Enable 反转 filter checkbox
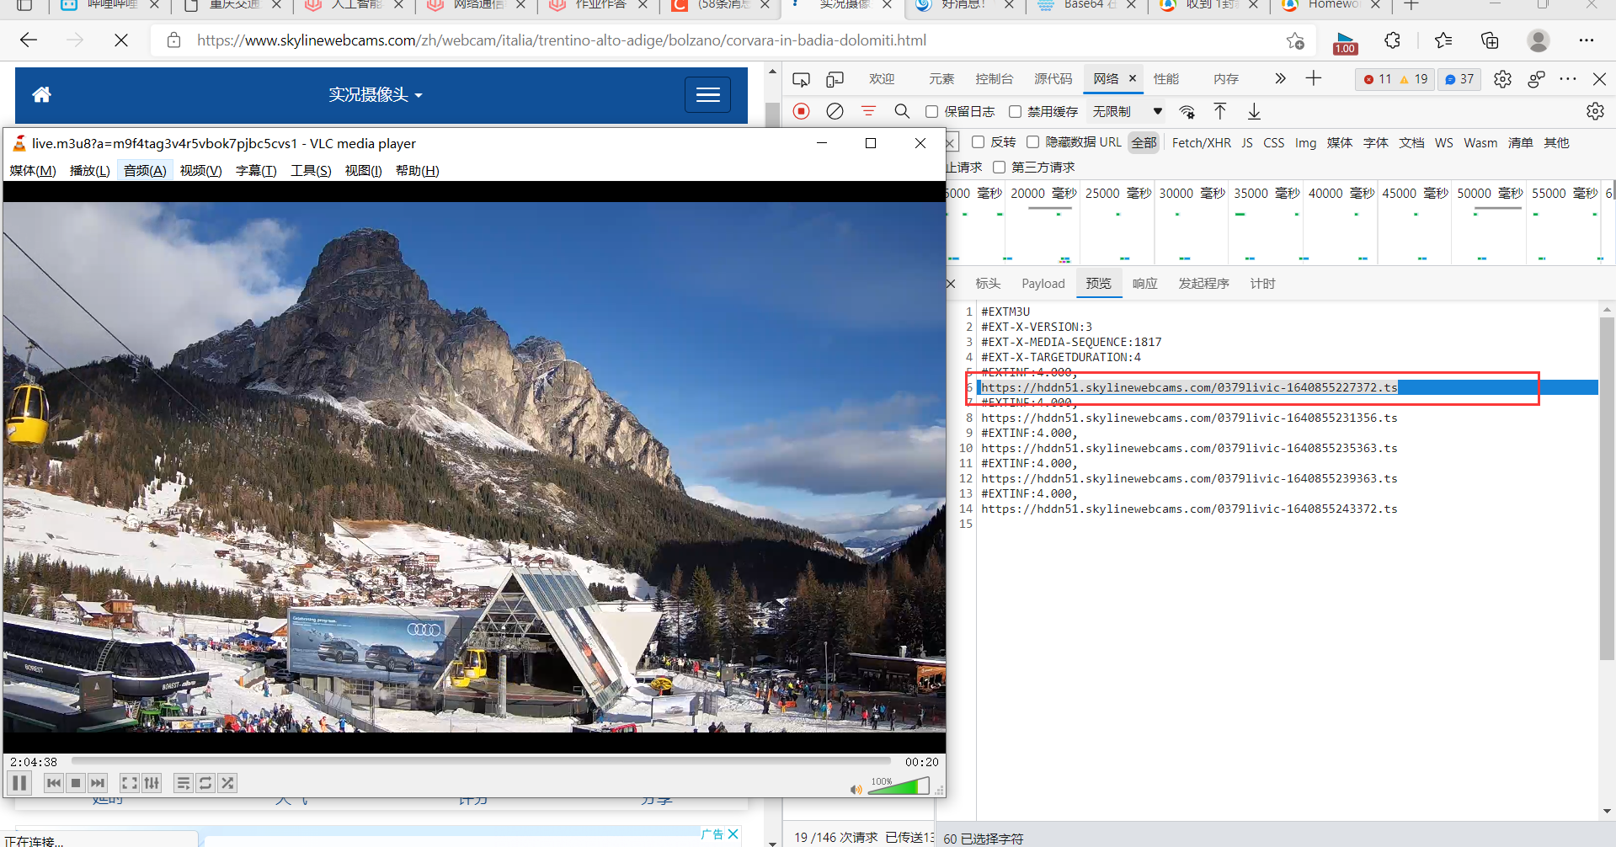 click(x=978, y=142)
